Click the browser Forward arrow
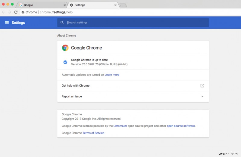The height and width of the screenshot is (157, 241). [x=10, y=12]
